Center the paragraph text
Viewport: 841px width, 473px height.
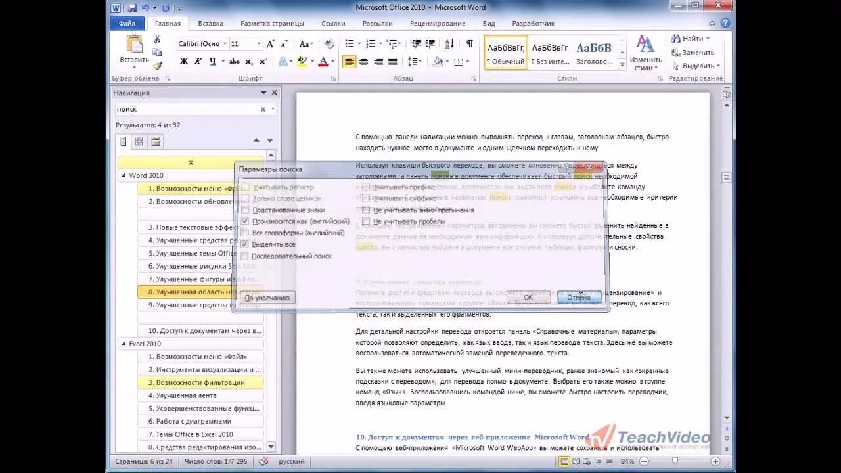point(363,62)
